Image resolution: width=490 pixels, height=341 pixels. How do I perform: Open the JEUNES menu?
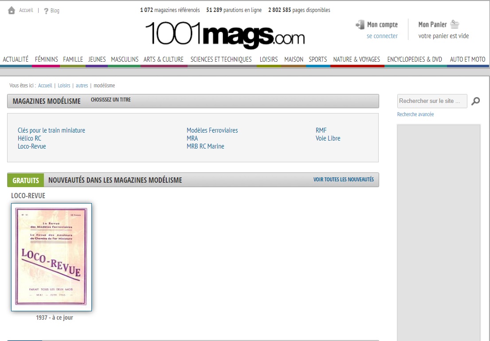point(97,59)
